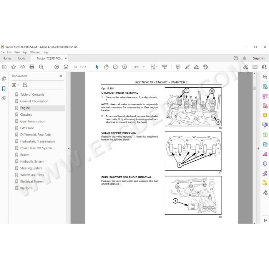Activate the selection arrow tool
The height and width of the screenshot is (269, 269).
tap(97, 67)
